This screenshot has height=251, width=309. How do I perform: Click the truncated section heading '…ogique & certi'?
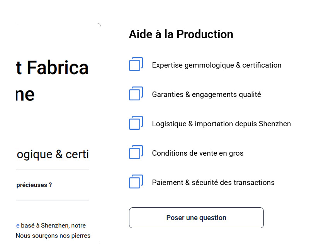tap(52, 154)
